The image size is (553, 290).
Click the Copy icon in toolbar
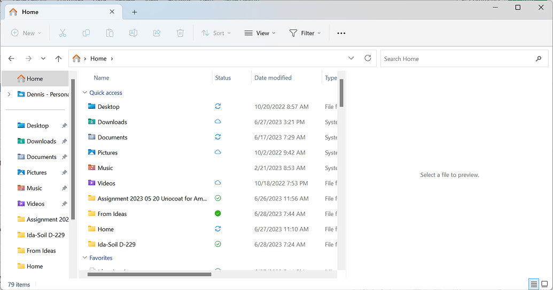pos(86,33)
